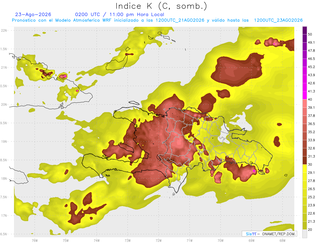Click the colorbar value "42.6"
This screenshot has height=244, width=317.
[312, 83]
